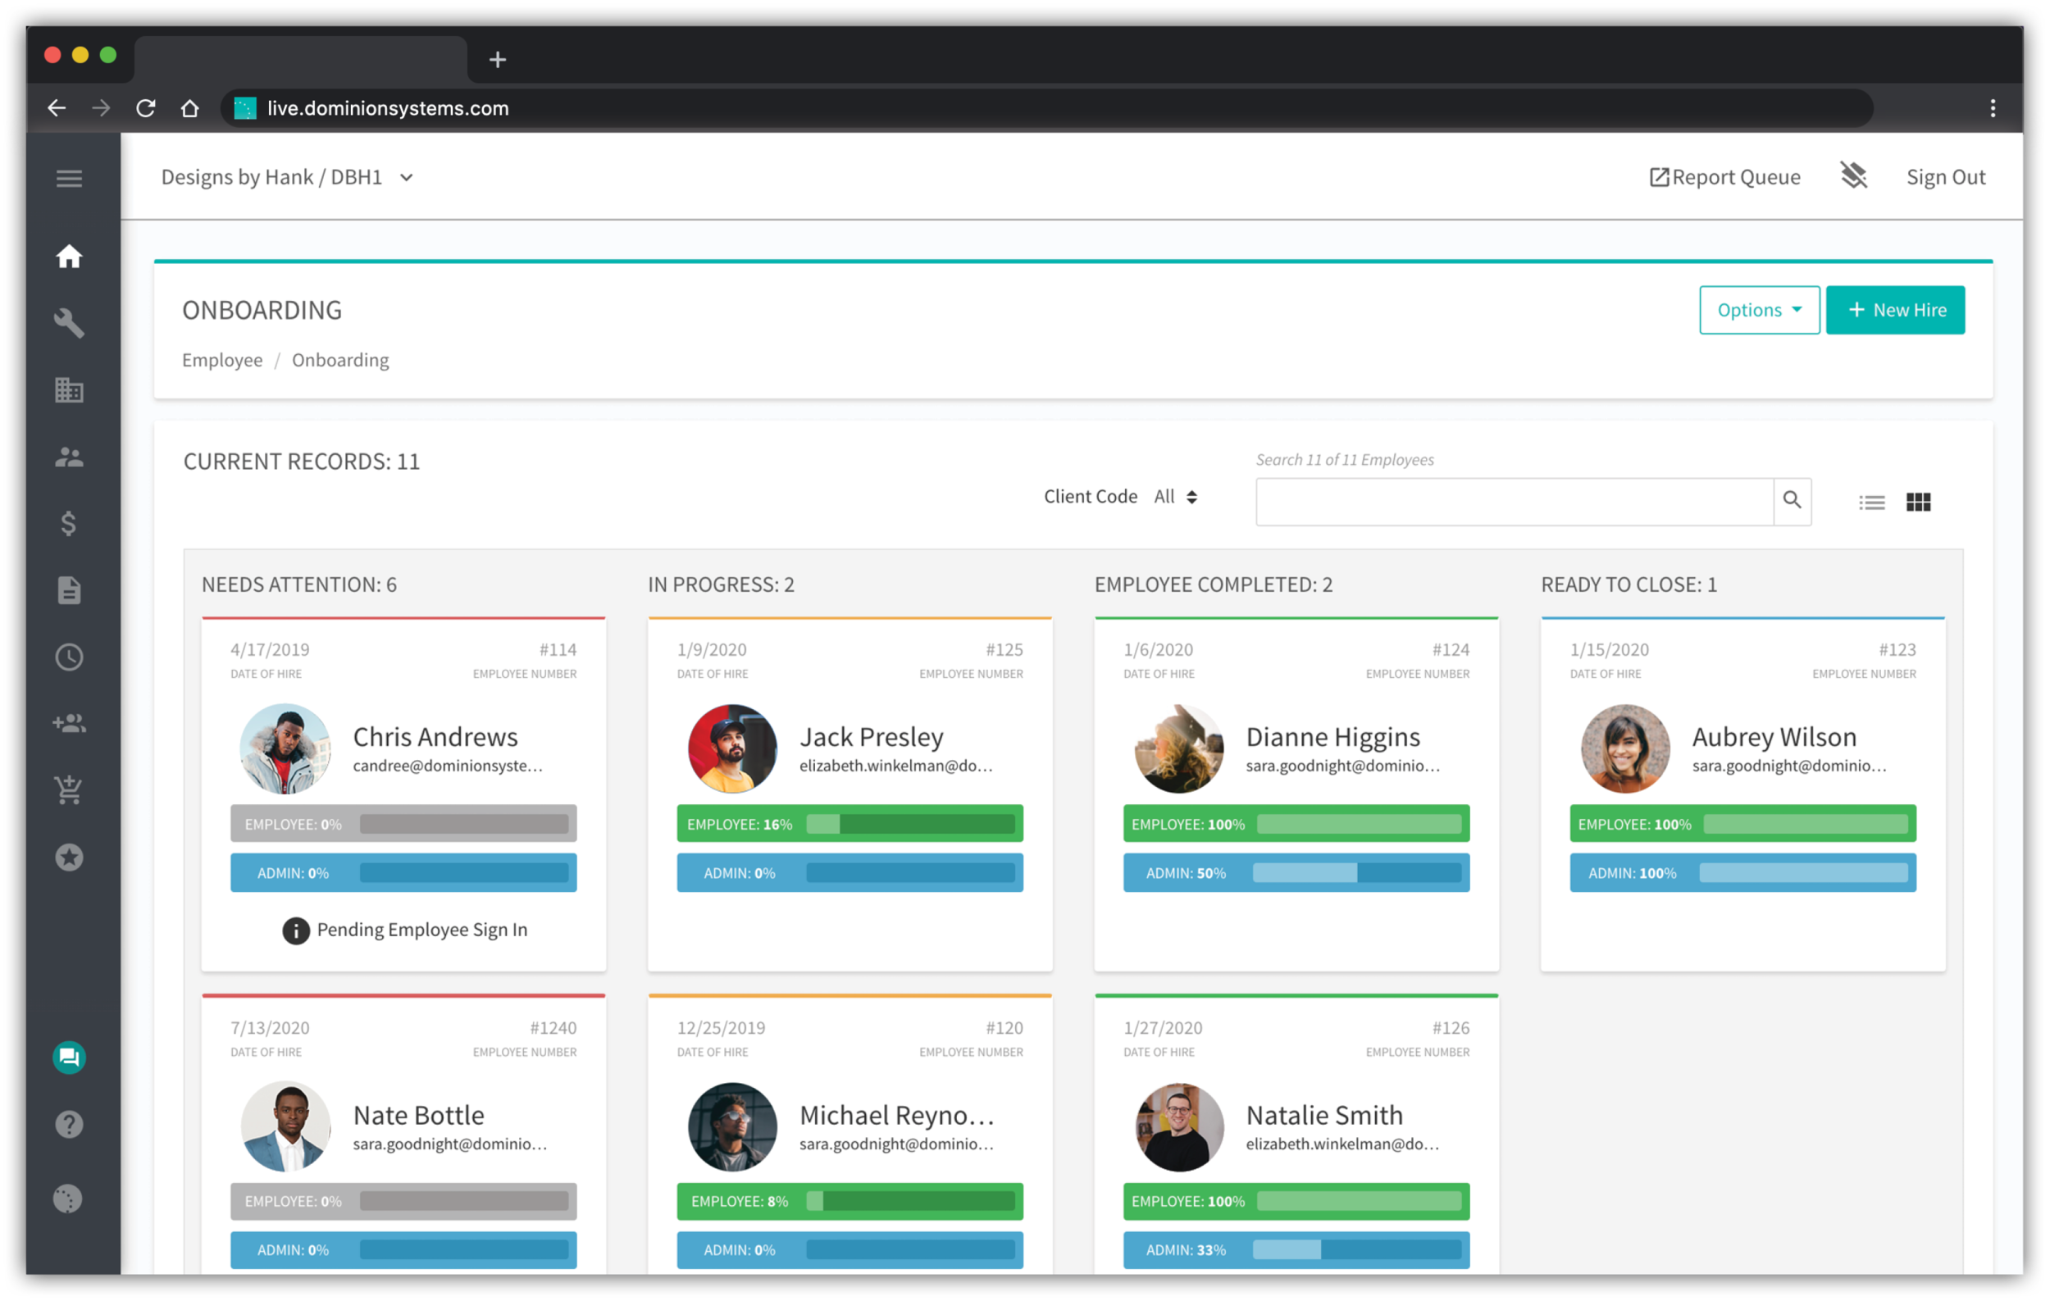The width and height of the screenshot is (2050, 1301).
Task: Select the Home icon in the sidebar
Action: [x=68, y=257]
